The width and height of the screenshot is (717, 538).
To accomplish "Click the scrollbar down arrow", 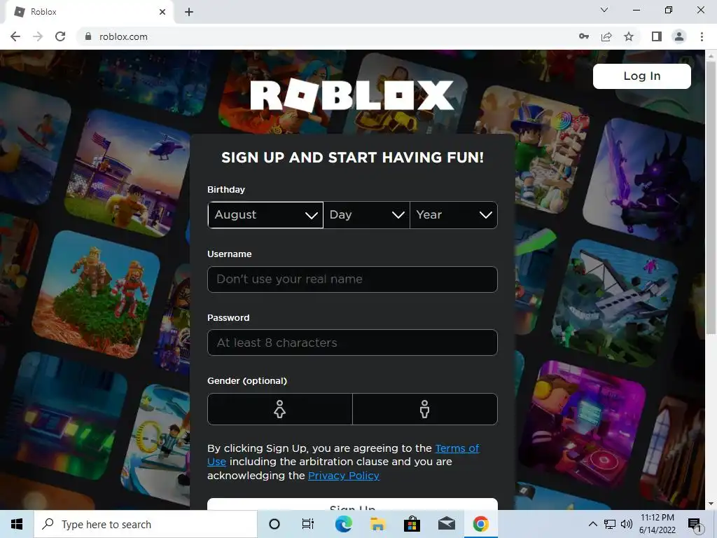I will tap(711, 504).
